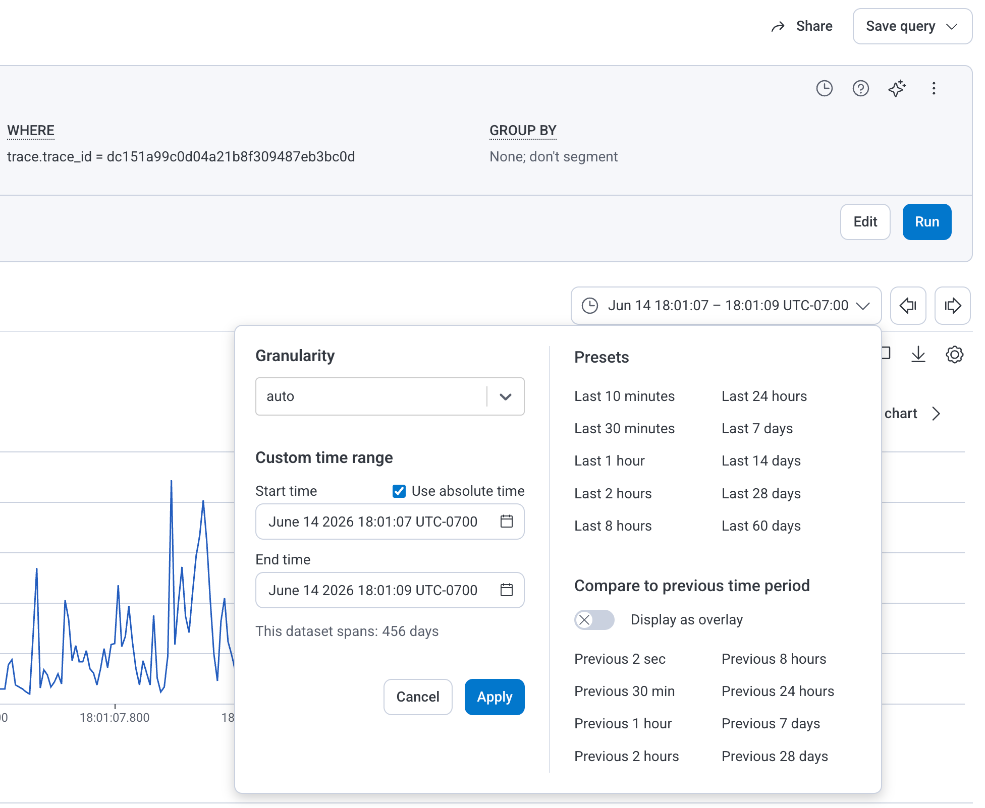Viewport: 985px width, 808px height.
Task: Open the Save query dropdown
Action: (x=912, y=26)
